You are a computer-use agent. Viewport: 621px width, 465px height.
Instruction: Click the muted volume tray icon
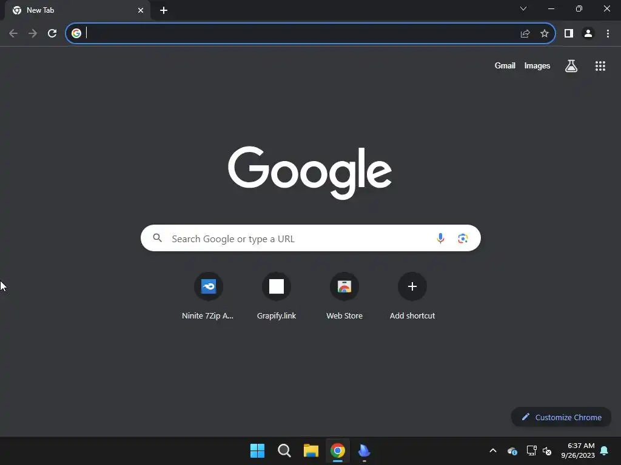tap(548, 450)
